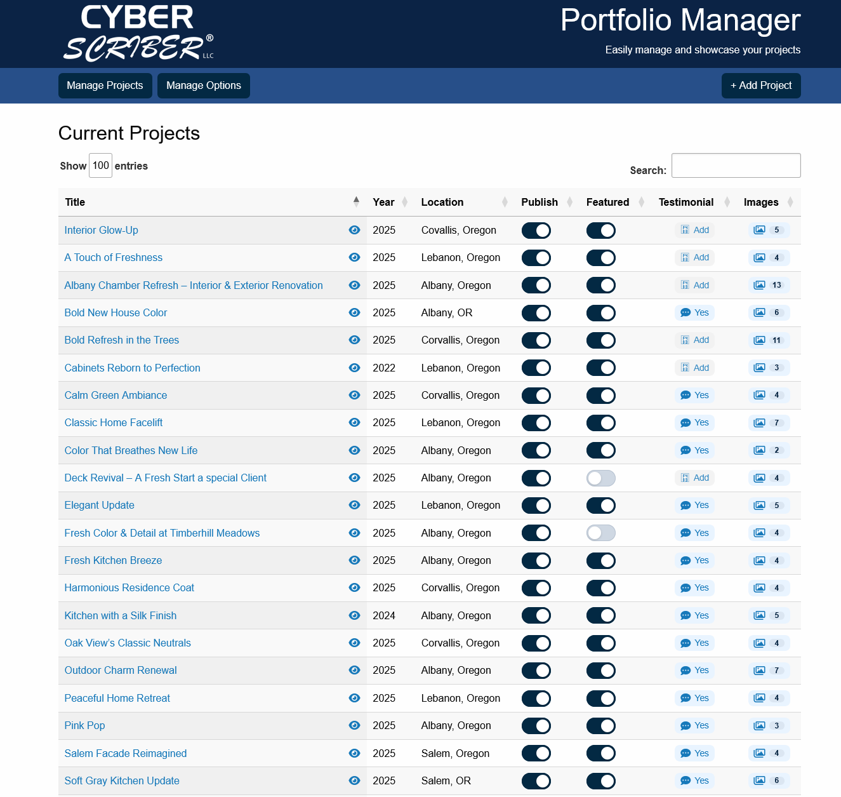
Task: View Cabinets Reborn to Perfection with eye icon
Action: click(354, 368)
